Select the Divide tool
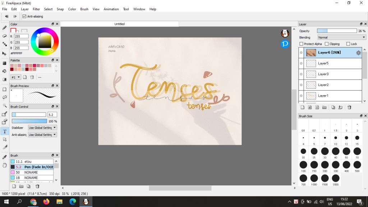This screenshot has width=368, height=207. click(4, 147)
